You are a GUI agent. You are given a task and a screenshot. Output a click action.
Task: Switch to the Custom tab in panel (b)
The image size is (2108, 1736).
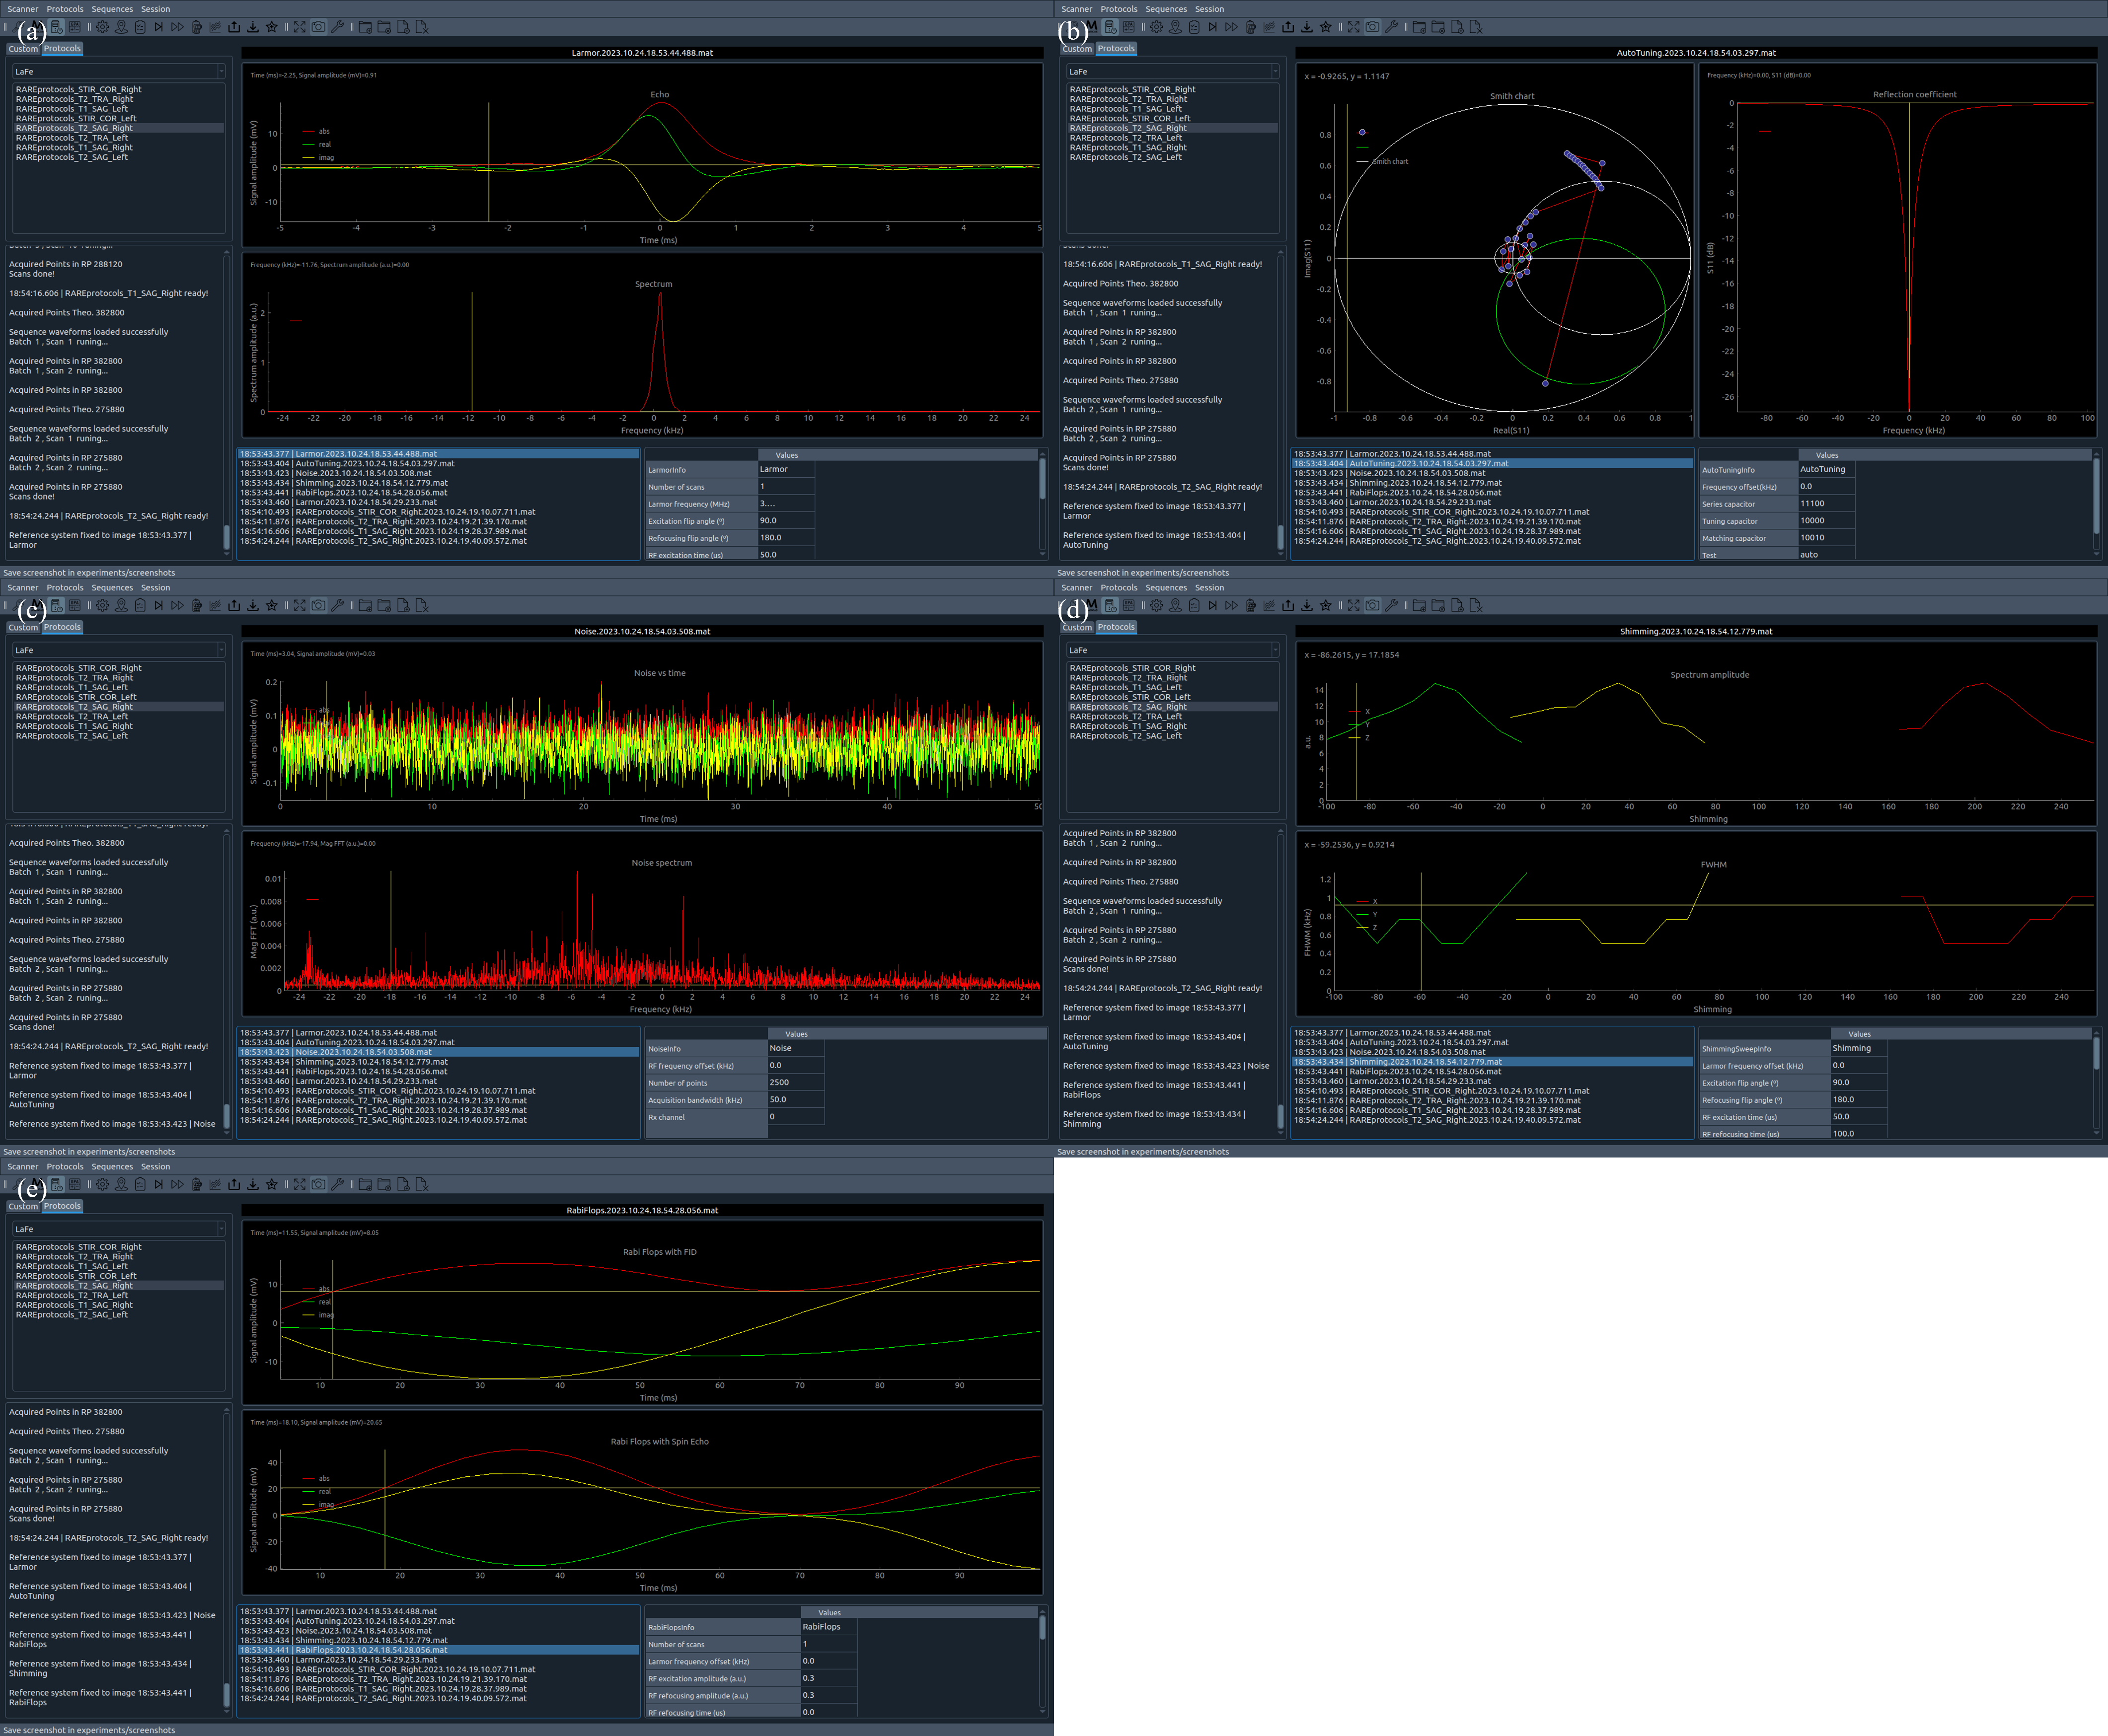pos(1076,49)
